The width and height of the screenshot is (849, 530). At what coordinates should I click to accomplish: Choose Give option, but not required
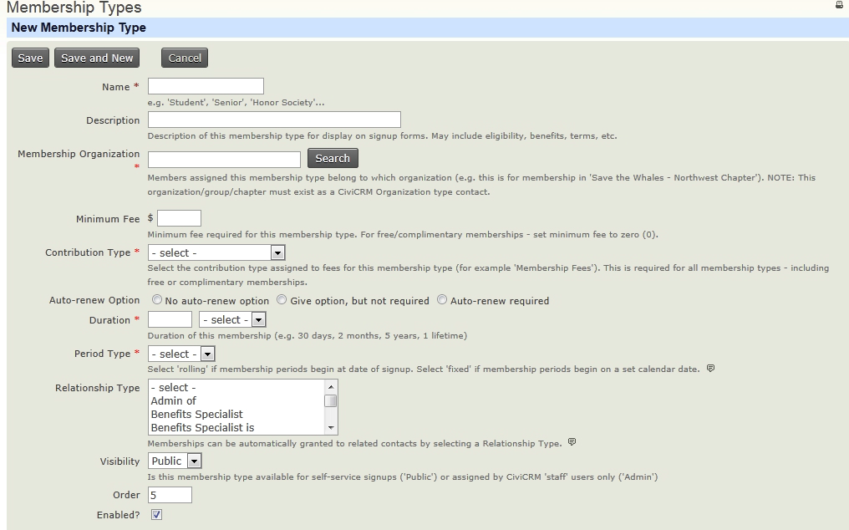pyautogui.click(x=282, y=300)
